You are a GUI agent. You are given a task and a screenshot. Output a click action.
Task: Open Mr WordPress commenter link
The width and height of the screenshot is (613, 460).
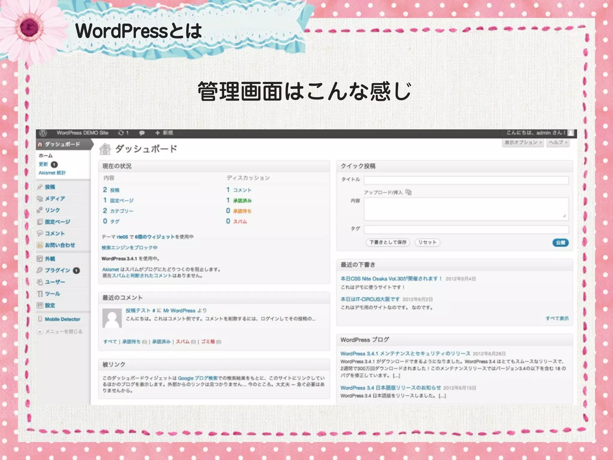tap(179, 311)
